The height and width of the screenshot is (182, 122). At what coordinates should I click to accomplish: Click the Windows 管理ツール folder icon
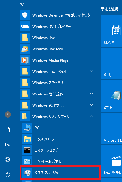pos(25,105)
